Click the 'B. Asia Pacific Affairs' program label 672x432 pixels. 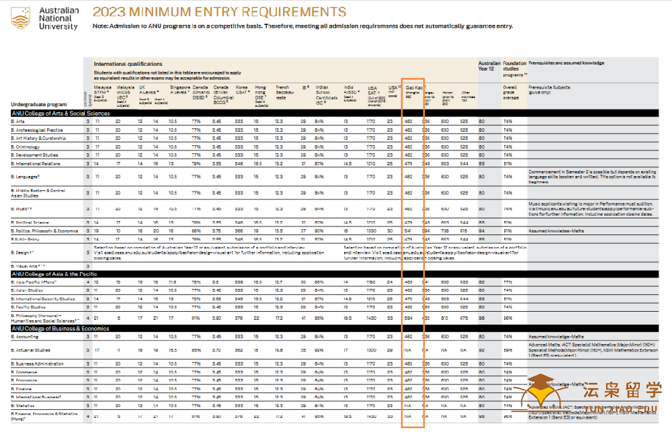34,282
